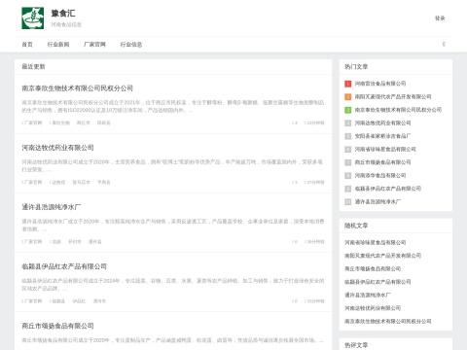
Task: Open the 行业信息 navigation item
Action: (131, 45)
